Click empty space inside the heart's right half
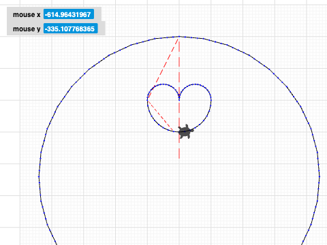The width and height of the screenshot is (327, 245). tap(196, 104)
